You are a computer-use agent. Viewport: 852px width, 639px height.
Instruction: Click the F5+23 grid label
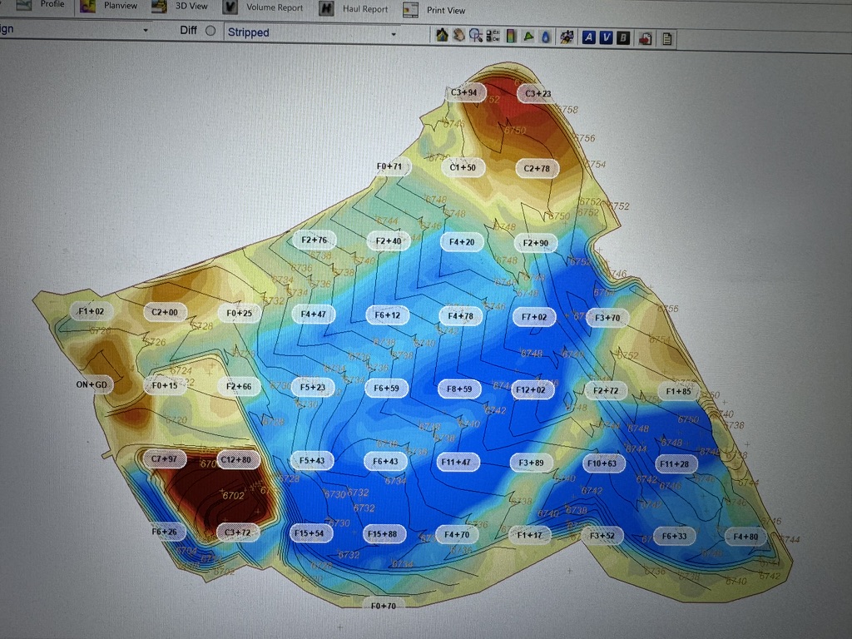[313, 388]
